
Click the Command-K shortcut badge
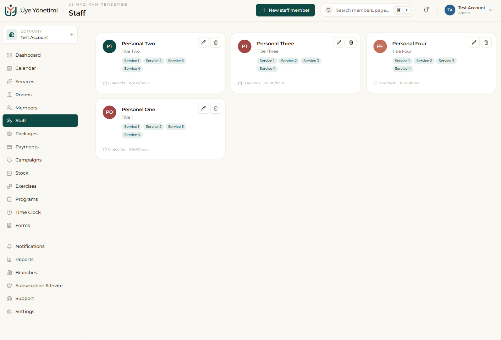(x=403, y=10)
